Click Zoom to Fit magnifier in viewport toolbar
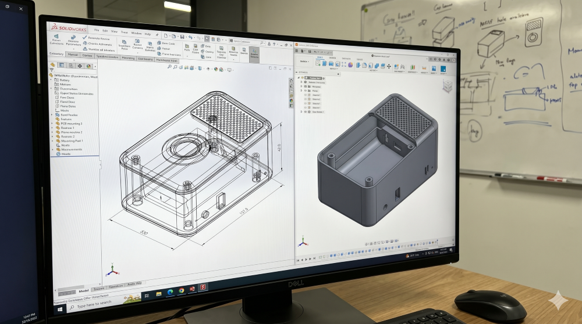 click(169, 67)
